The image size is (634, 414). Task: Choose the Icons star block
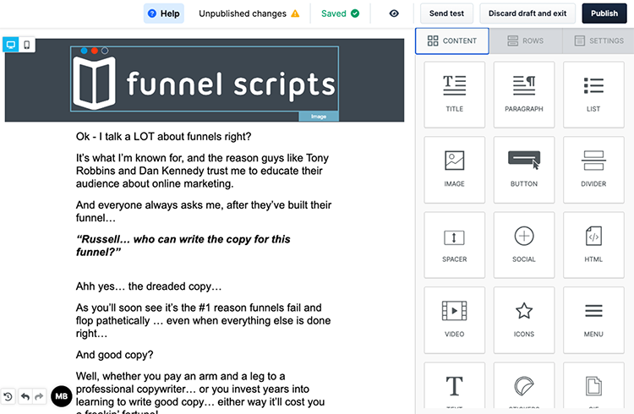coord(523,318)
